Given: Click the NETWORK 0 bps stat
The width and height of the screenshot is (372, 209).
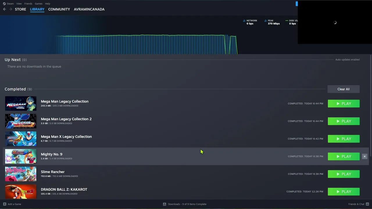Looking at the screenshot, I should [x=250, y=22].
